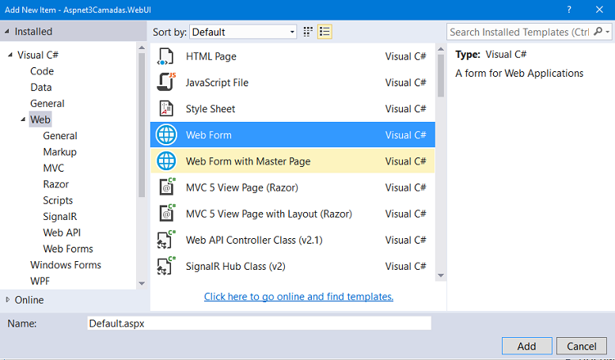Choose the Style Sheet template
615x360 pixels.
293,108
